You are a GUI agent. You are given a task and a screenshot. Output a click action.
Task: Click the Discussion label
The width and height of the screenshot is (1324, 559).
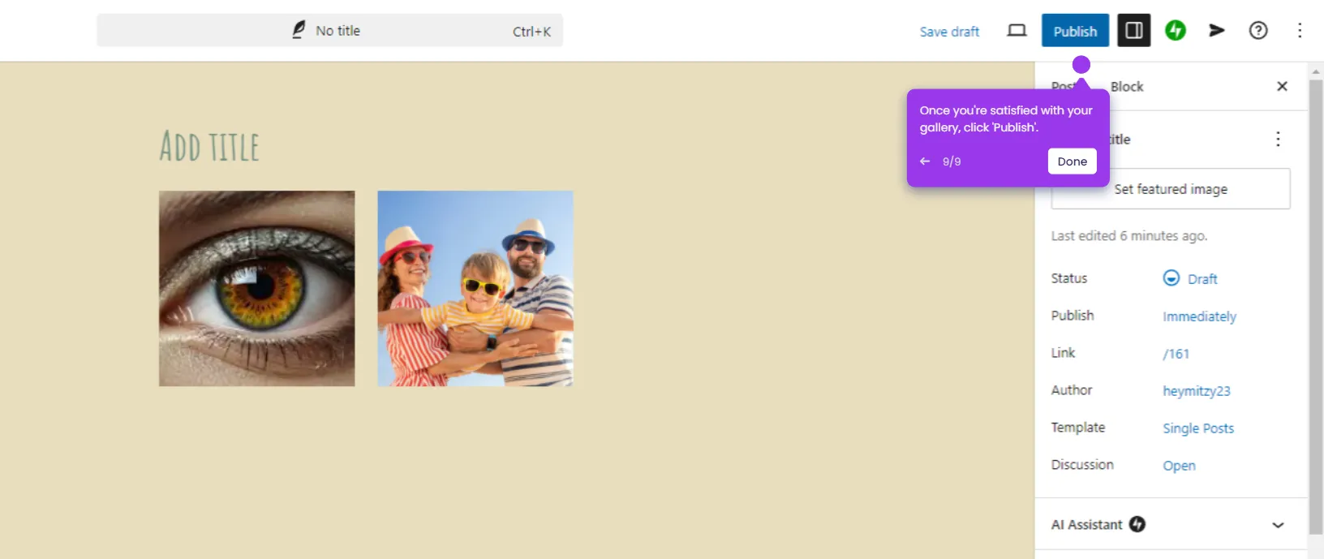(1082, 465)
